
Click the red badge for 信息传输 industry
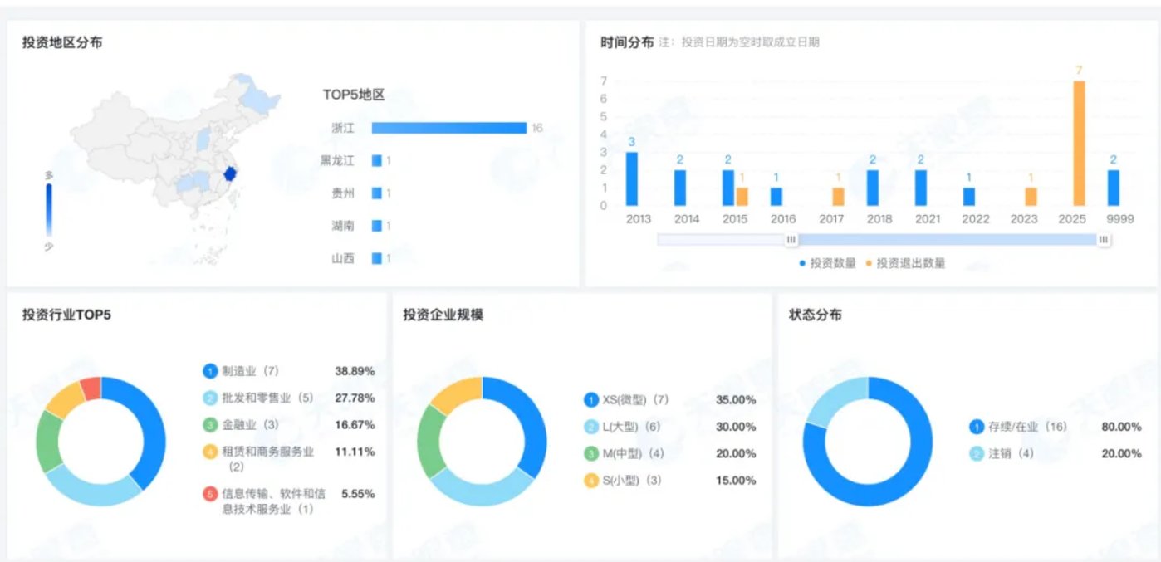pyautogui.click(x=210, y=493)
